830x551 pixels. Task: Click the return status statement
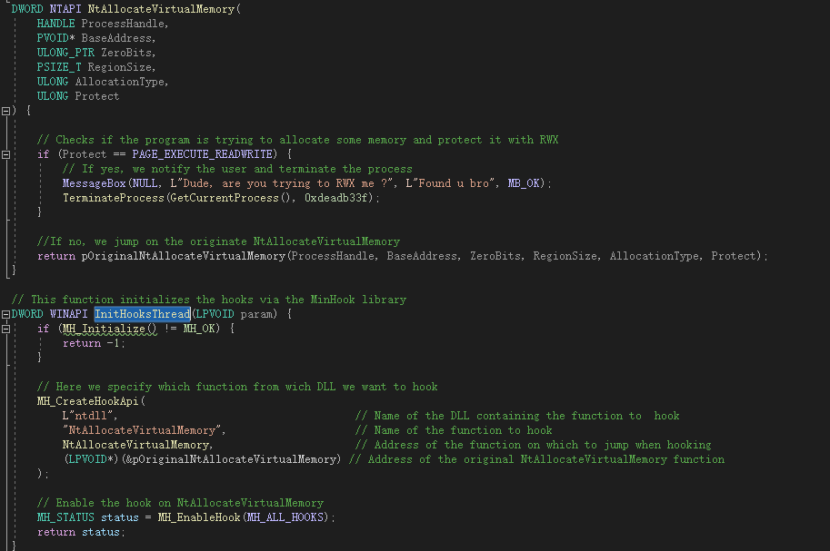click(81, 533)
